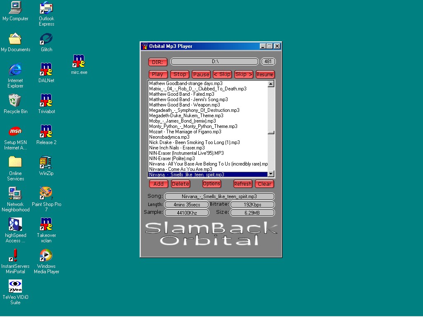The image size is (423, 317).
Task: Select the Recycle Bin icon
Action: [15, 100]
